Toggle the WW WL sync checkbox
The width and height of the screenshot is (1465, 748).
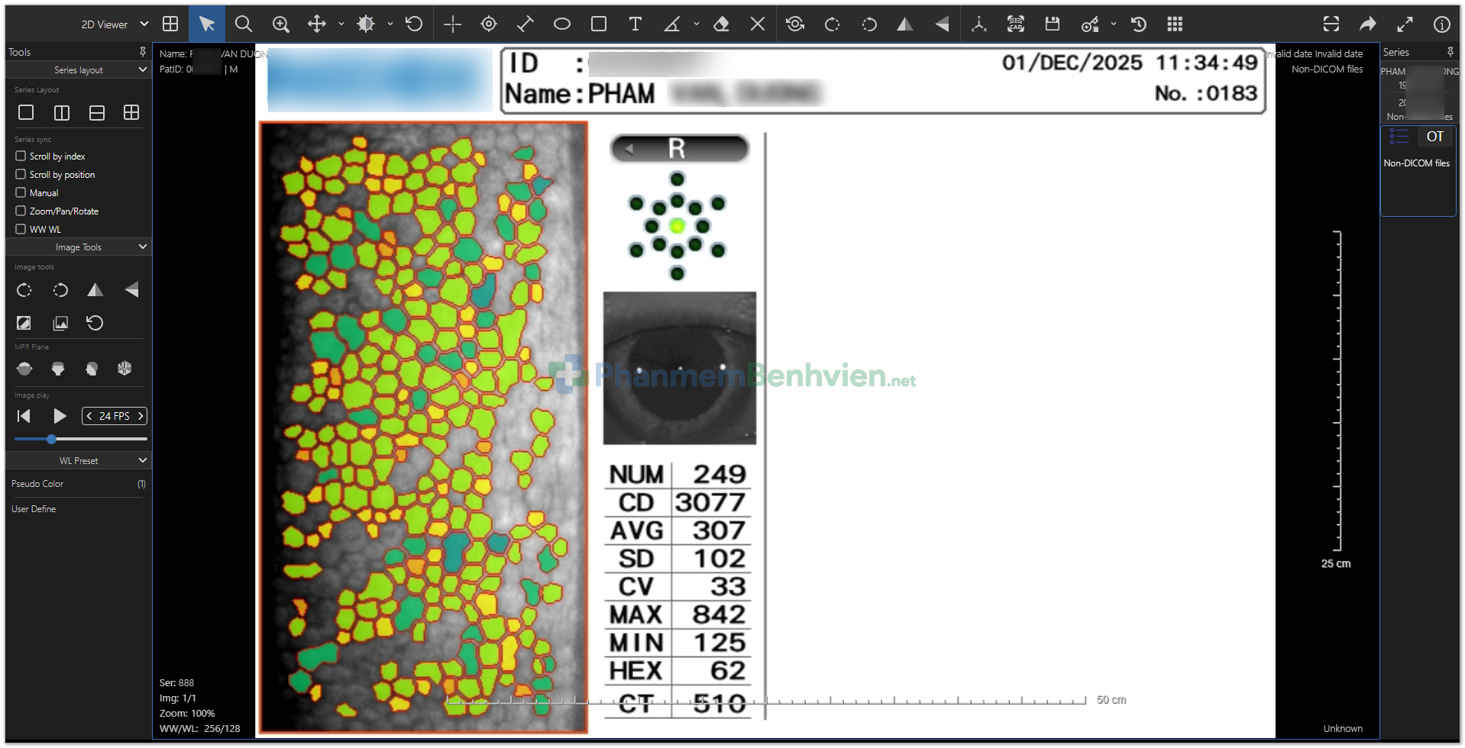point(21,229)
